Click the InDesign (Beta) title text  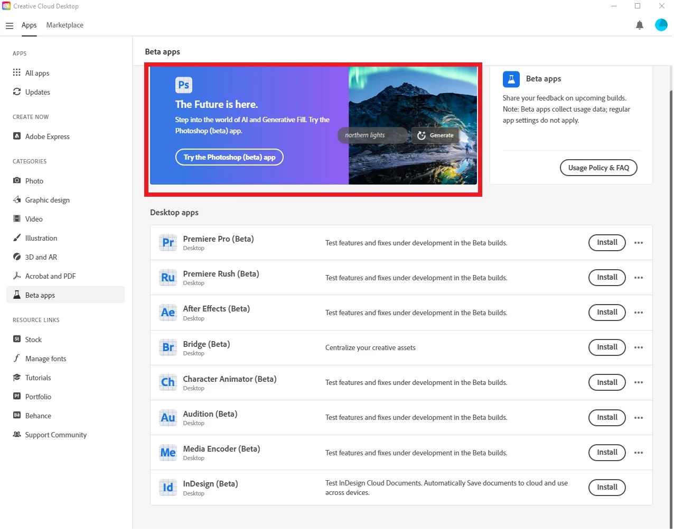click(210, 484)
